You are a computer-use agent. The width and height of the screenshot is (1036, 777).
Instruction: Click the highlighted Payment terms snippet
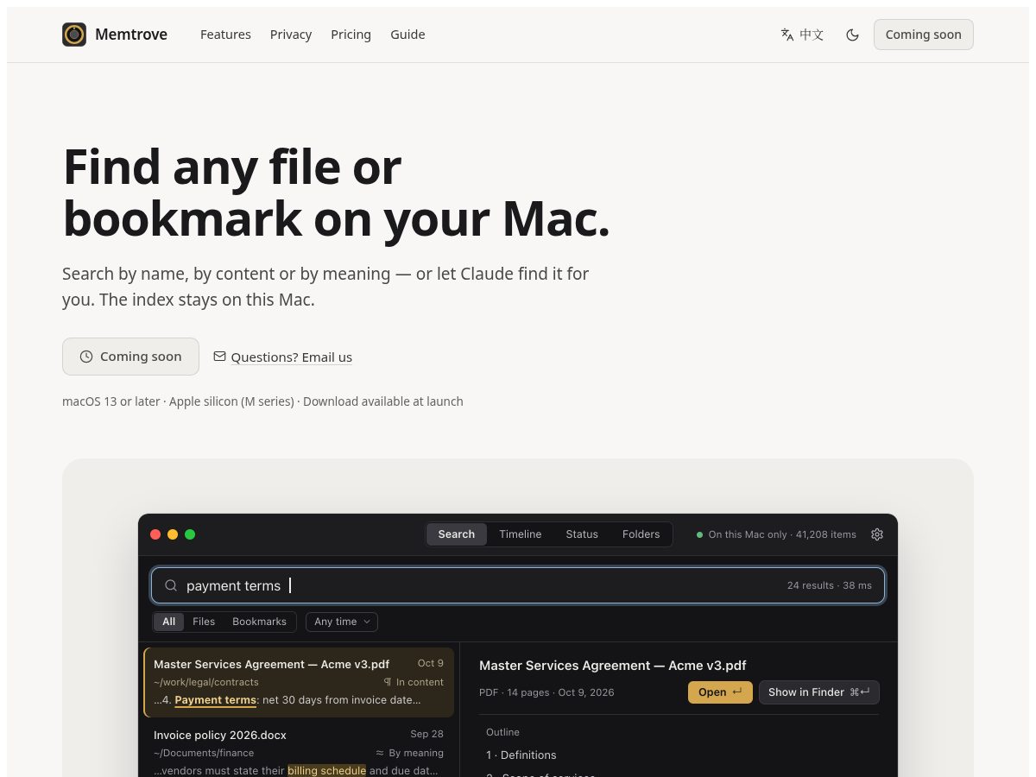pyautogui.click(x=215, y=700)
